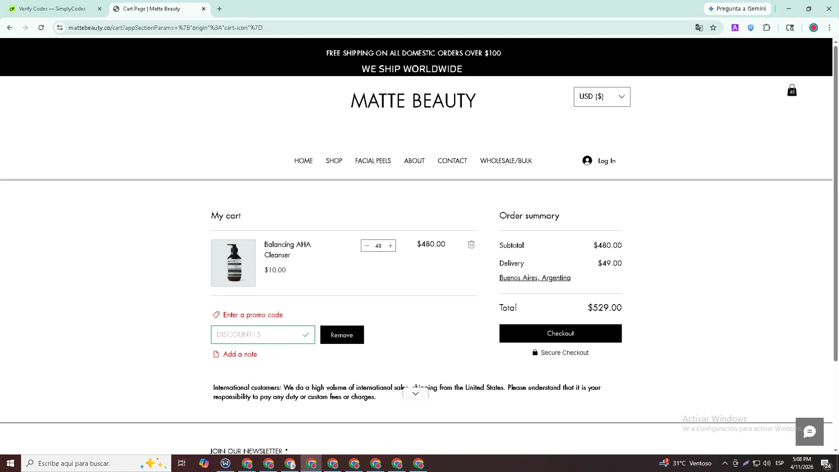
Task: Decrease cleanser quantity with minus button
Action: [x=367, y=246]
